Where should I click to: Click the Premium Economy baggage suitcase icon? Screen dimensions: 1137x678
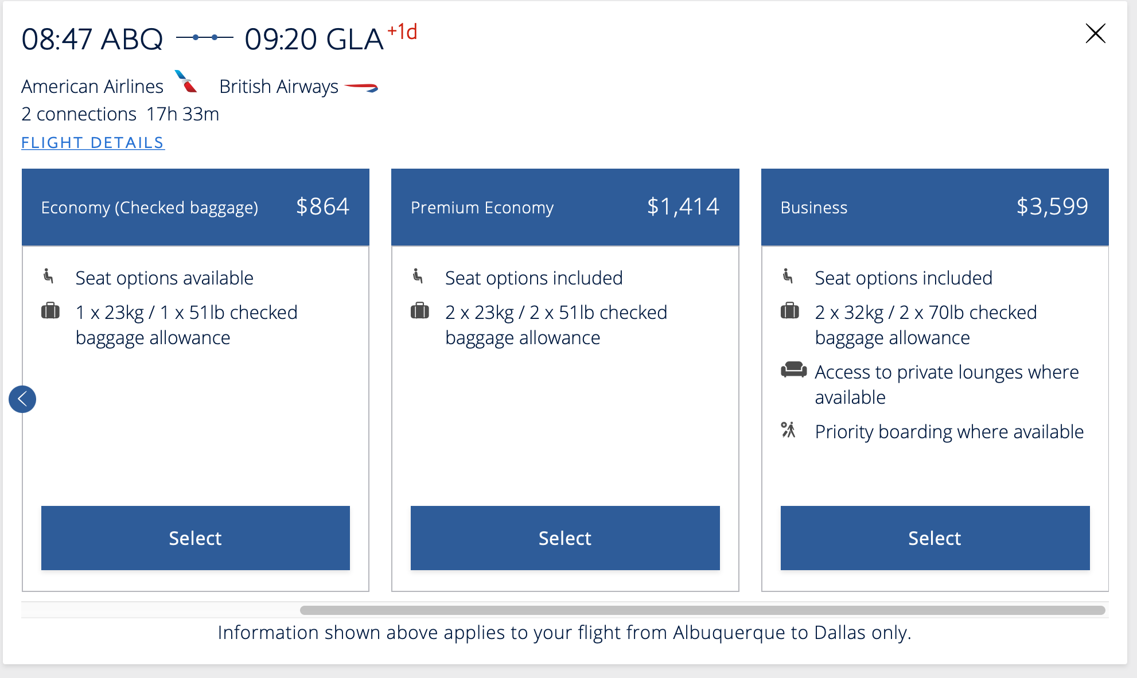(420, 311)
